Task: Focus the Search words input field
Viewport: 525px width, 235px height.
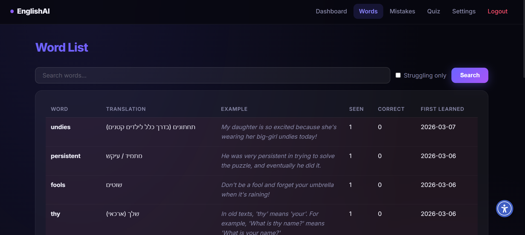Action: (x=212, y=75)
